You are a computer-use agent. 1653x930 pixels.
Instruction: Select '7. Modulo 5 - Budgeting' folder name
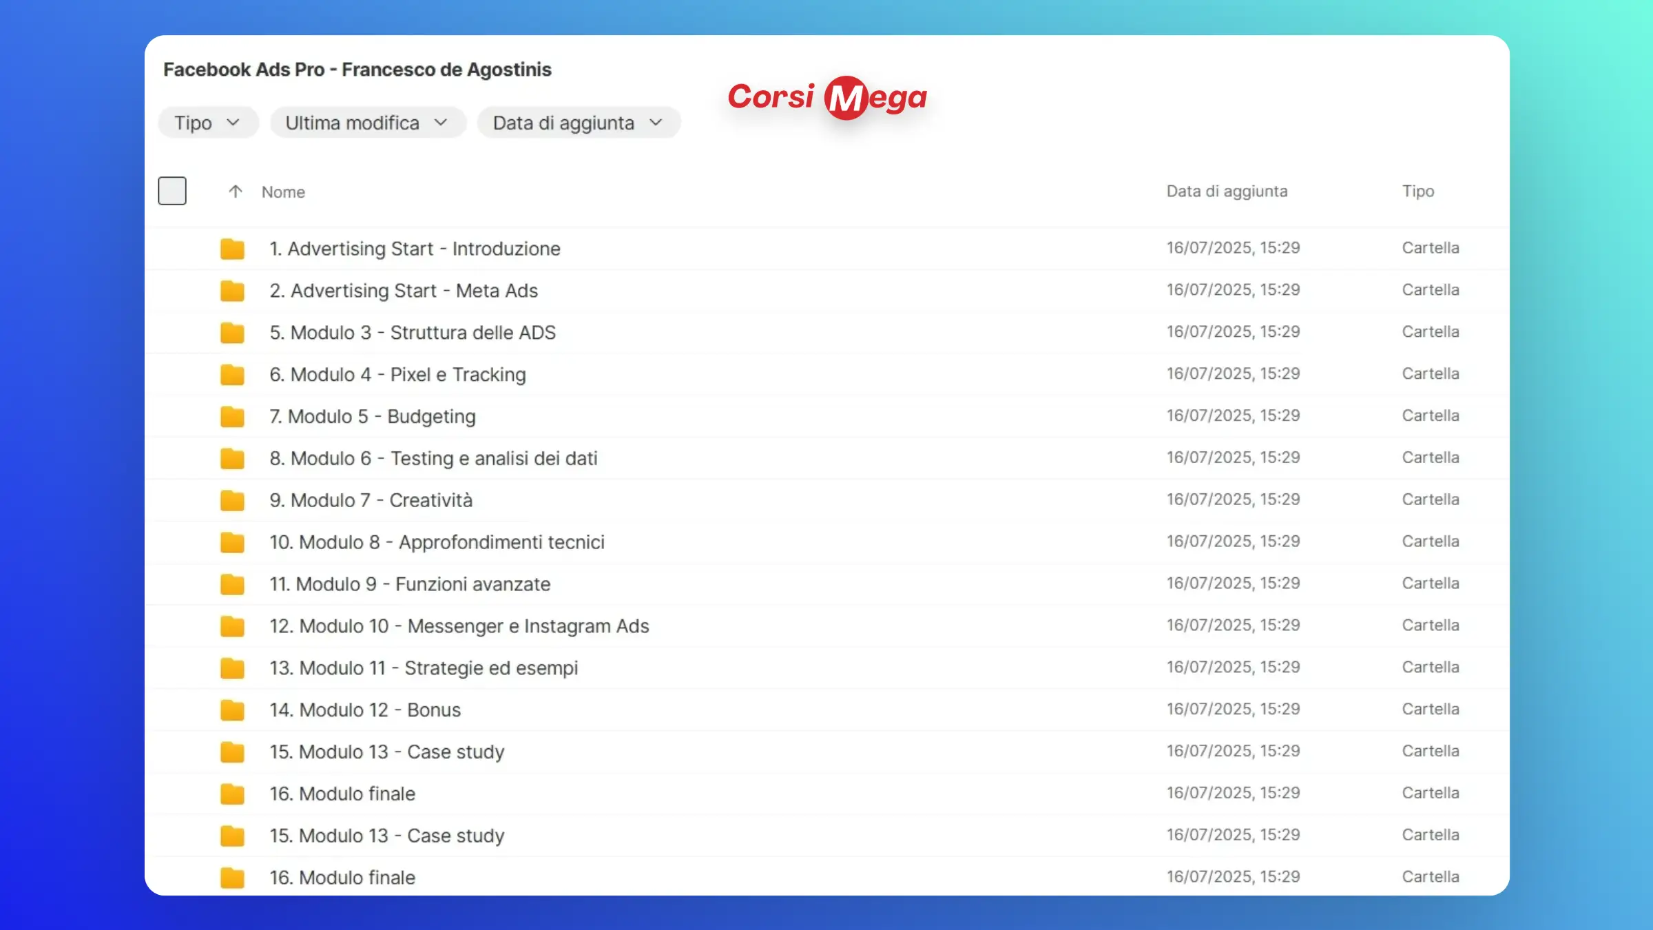pos(373,417)
